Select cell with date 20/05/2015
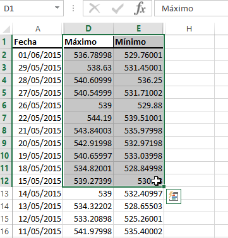228x238 pixels. click(38, 143)
